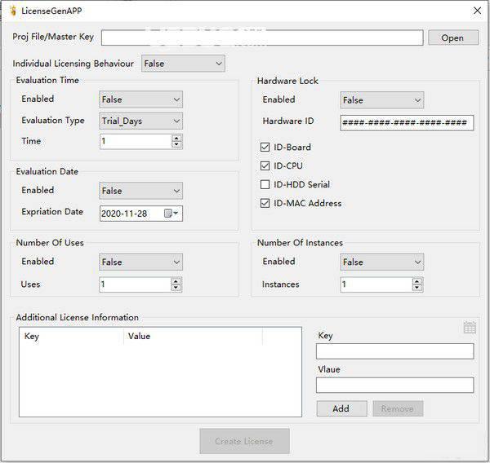490x463 pixels.
Task: Click the Proj File/Master Key input field
Action: point(262,37)
